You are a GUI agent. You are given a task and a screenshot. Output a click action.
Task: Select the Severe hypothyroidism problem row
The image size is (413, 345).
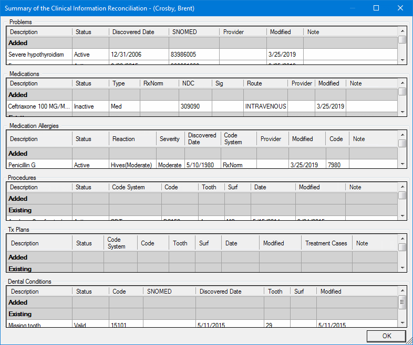pos(202,55)
